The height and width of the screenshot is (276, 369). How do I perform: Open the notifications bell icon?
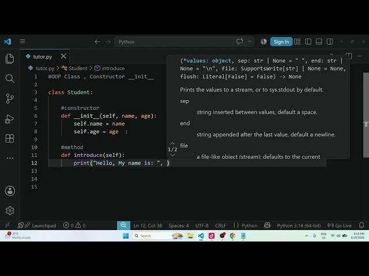[x=362, y=225]
